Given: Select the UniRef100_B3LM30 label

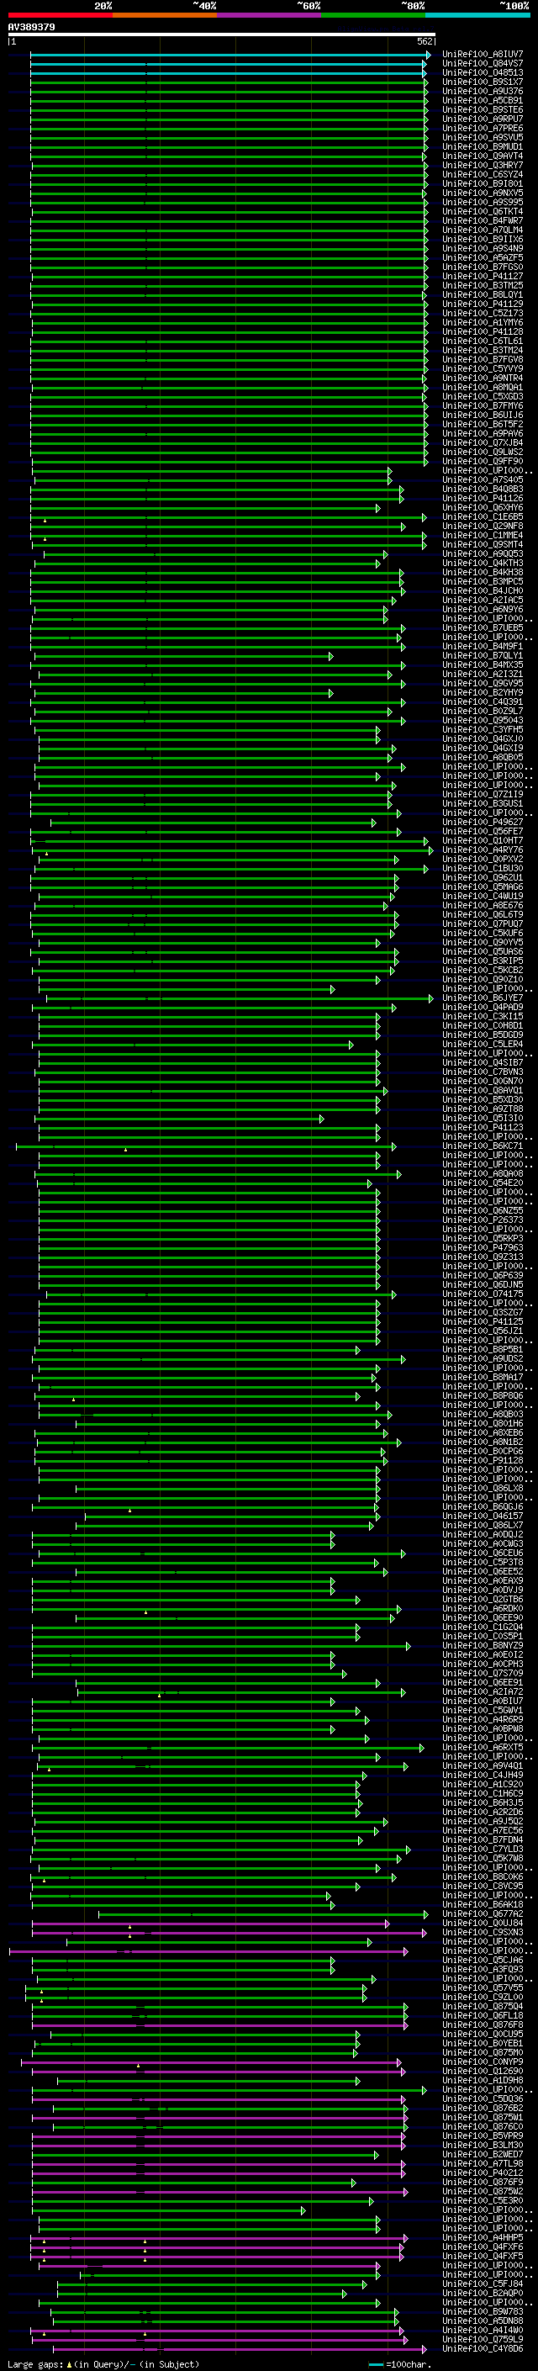Looking at the screenshot, I should [x=483, y=2145].
